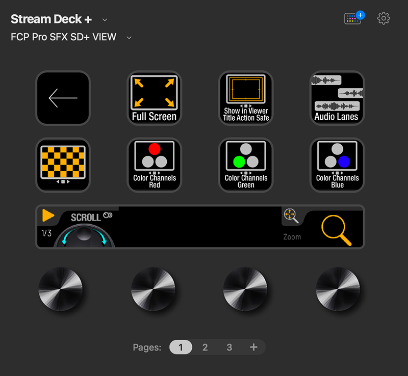Switch to page 3

tap(229, 347)
